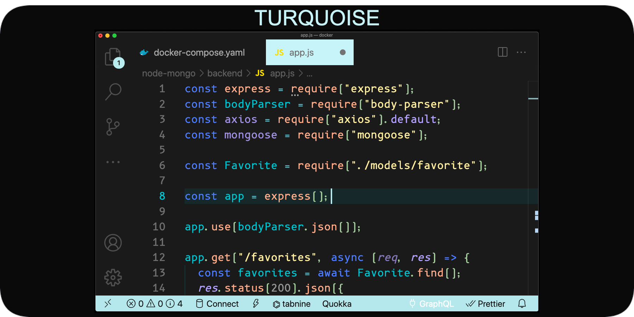
Task: Click the unsaved changes dot on app.js
Action: tap(342, 52)
